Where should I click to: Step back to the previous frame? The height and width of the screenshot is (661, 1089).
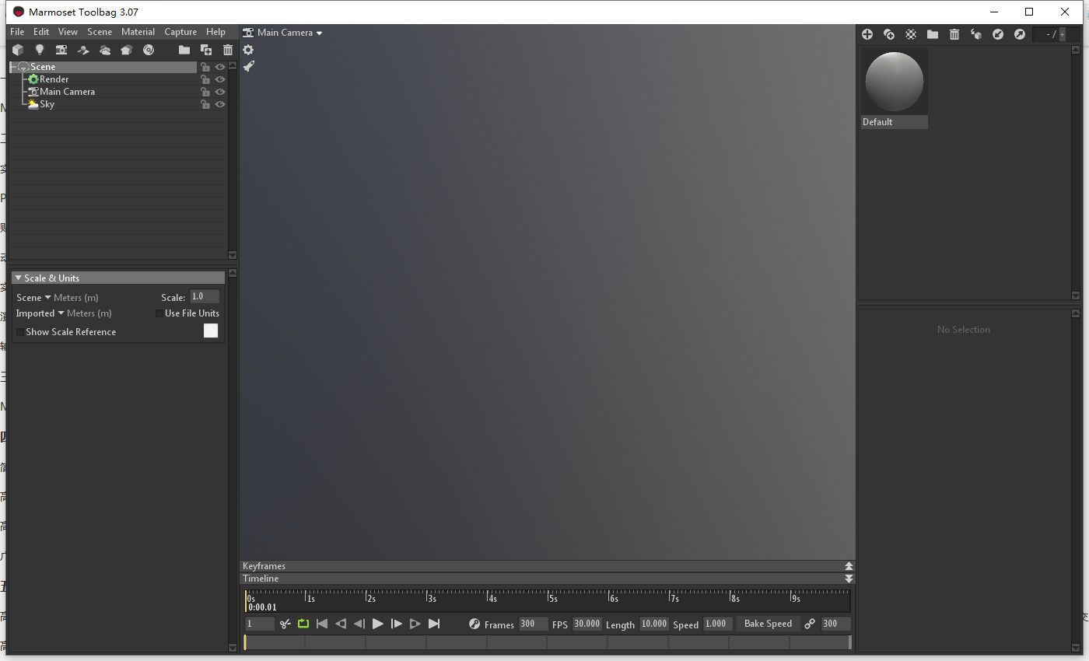(x=359, y=624)
